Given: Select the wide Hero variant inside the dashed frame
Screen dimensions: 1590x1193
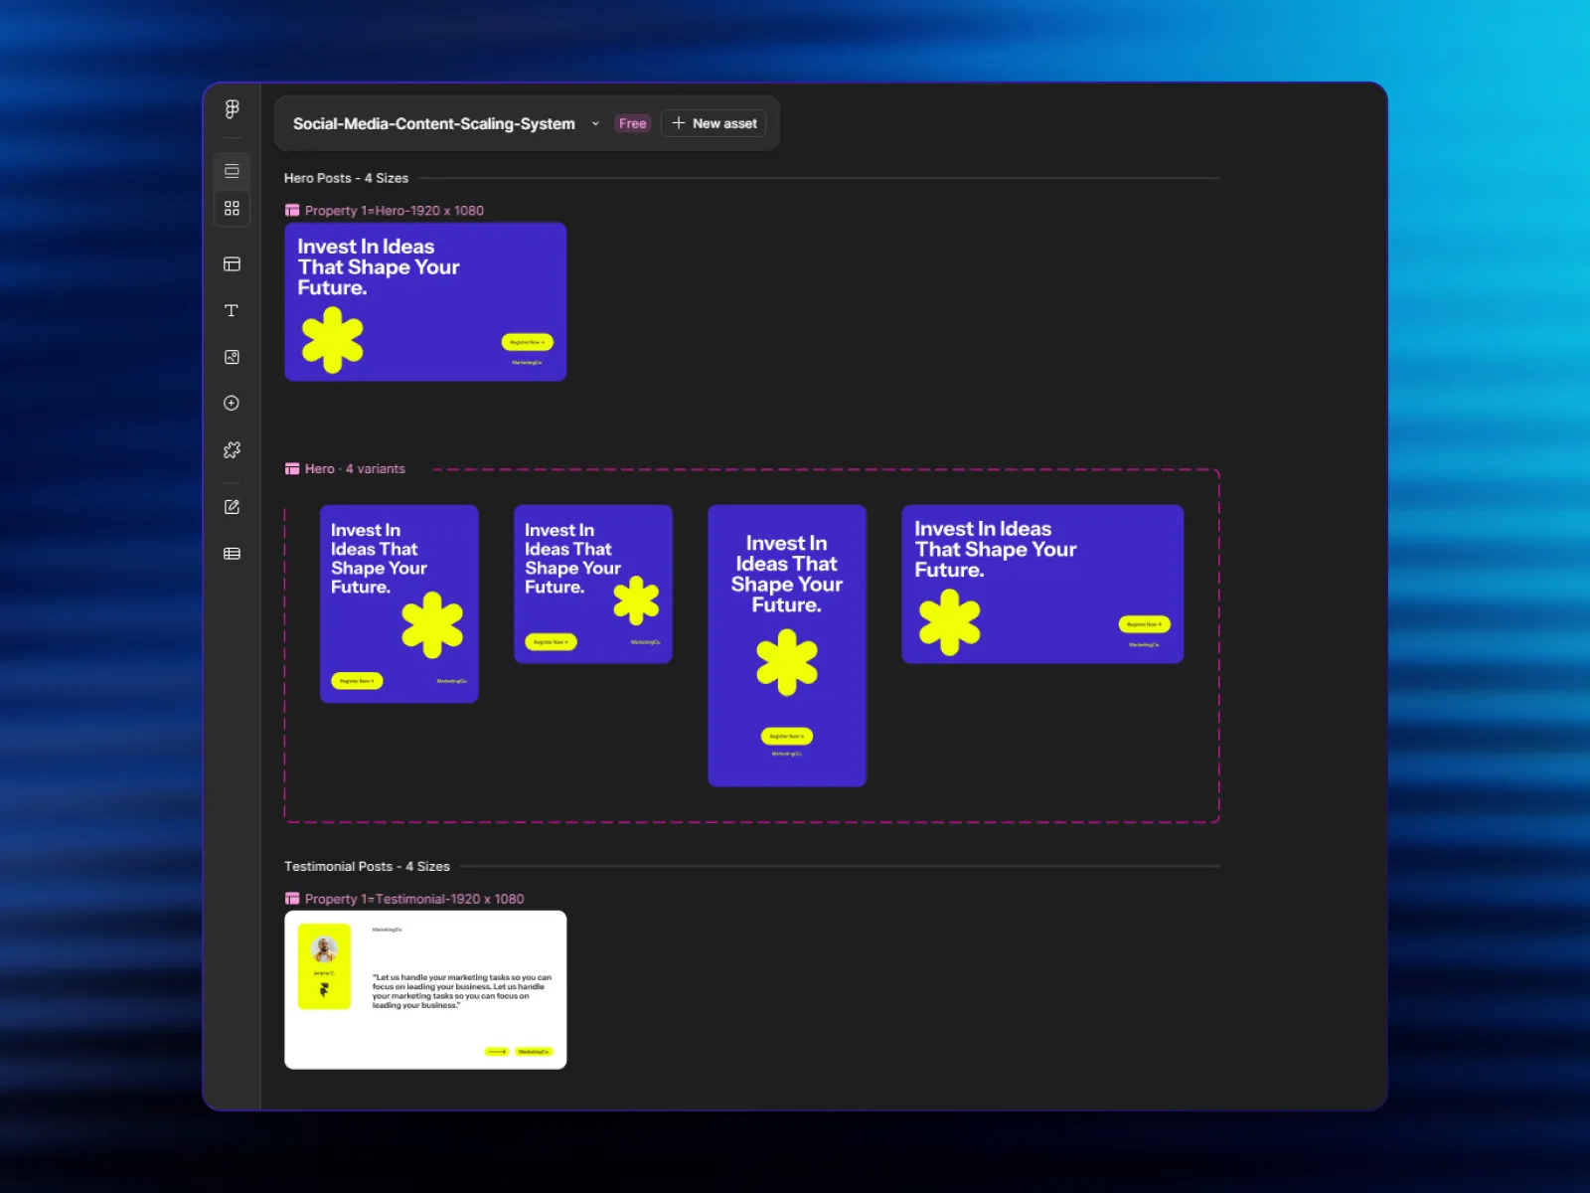Looking at the screenshot, I should [x=1042, y=585].
